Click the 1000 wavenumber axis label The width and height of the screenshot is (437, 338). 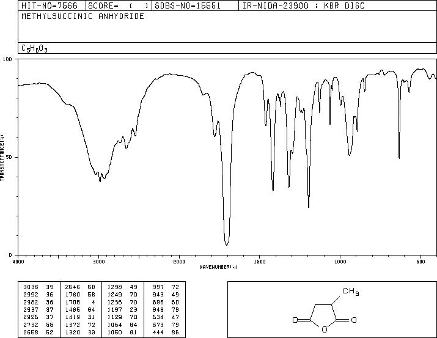click(x=340, y=262)
